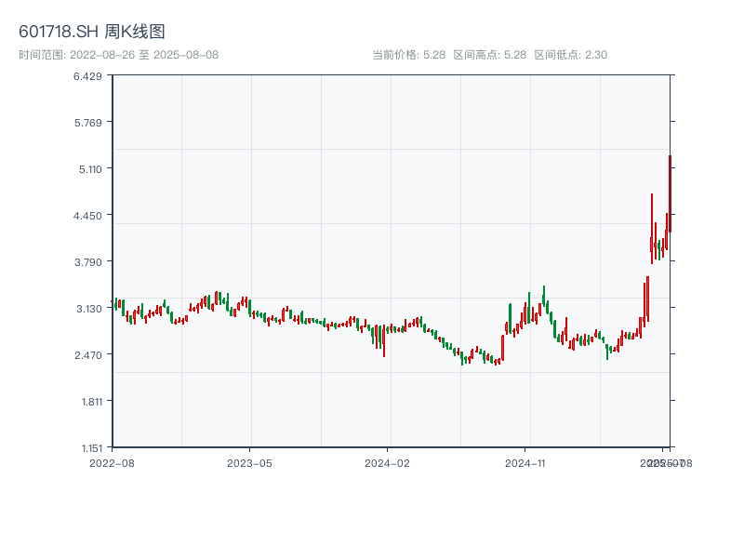The width and height of the screenshot is (744, 558).
Task: Click the 区间低点 2.30 label
Action: pos(570,55)
